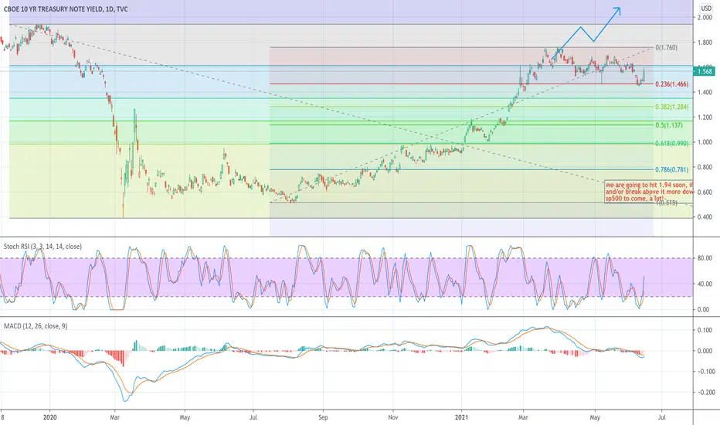Click the 1.200 price axis value
The width and height of the screenshot is (720, 425).
tap(705, 117)
